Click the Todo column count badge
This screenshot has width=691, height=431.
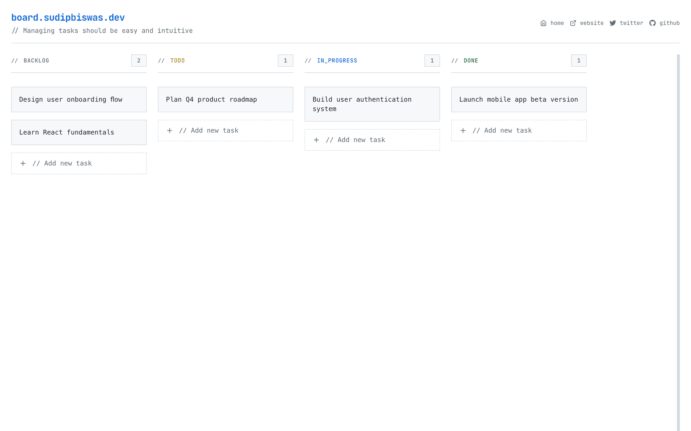[x=285, y=61]
